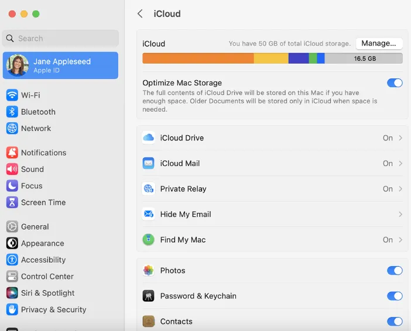Click the purple segment of the storage bar

point(299,58)
